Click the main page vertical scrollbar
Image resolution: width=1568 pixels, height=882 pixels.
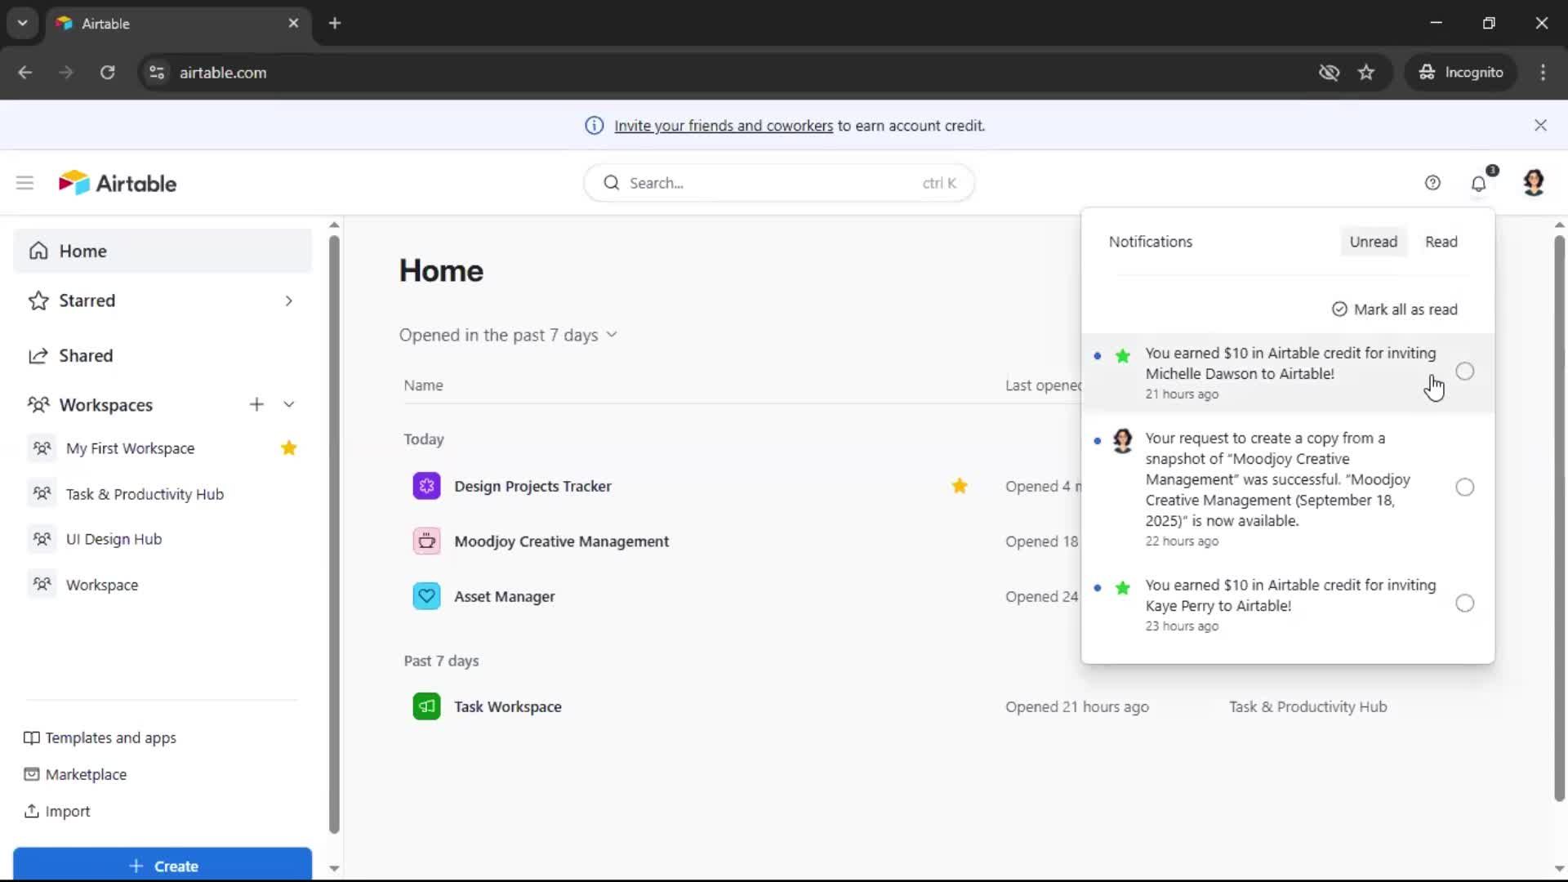tap(1559, 519)
